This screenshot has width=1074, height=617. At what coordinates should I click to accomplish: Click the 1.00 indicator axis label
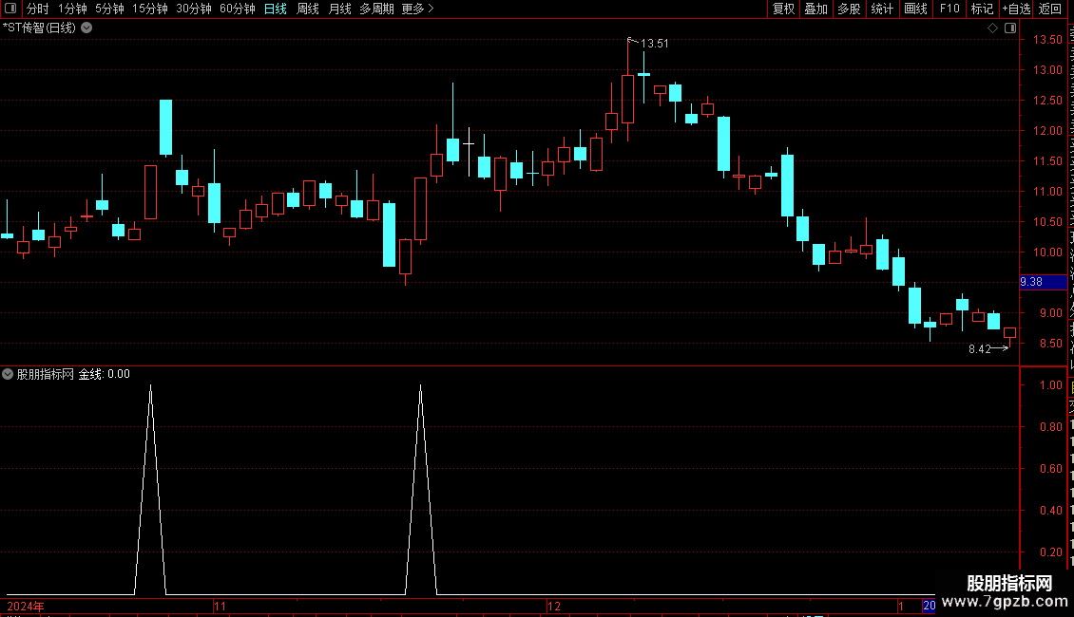point(1050,385)
